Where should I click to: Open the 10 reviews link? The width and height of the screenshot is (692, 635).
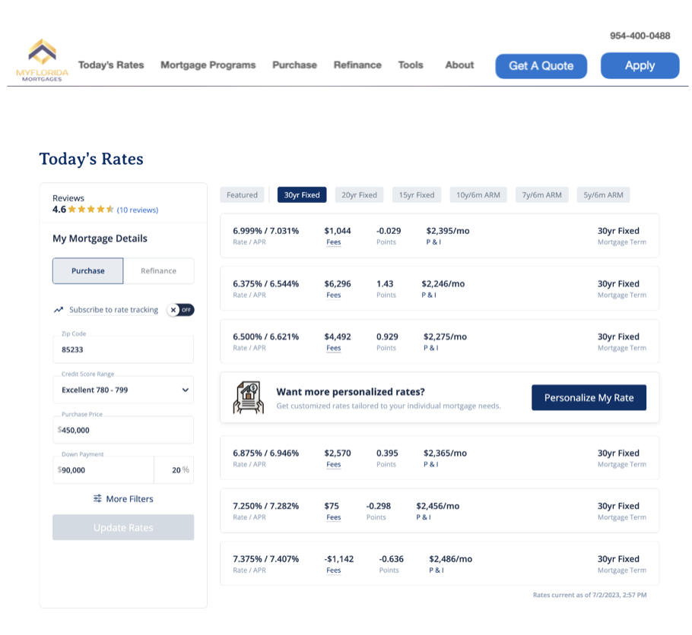coord(138,210)
